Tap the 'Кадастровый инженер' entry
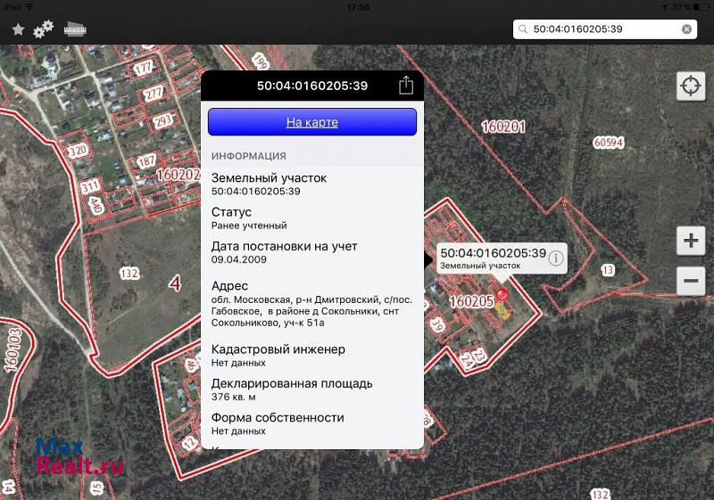Screen dimensions: 714x500 (x=311, y=356)
